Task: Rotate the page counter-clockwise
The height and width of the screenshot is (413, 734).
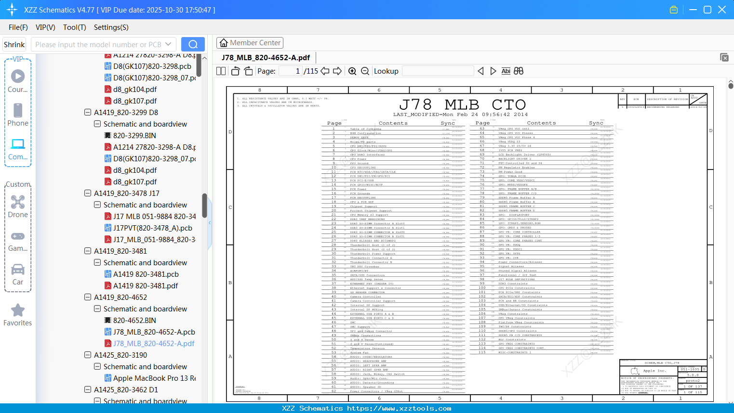Action: (x=236, y=71)
